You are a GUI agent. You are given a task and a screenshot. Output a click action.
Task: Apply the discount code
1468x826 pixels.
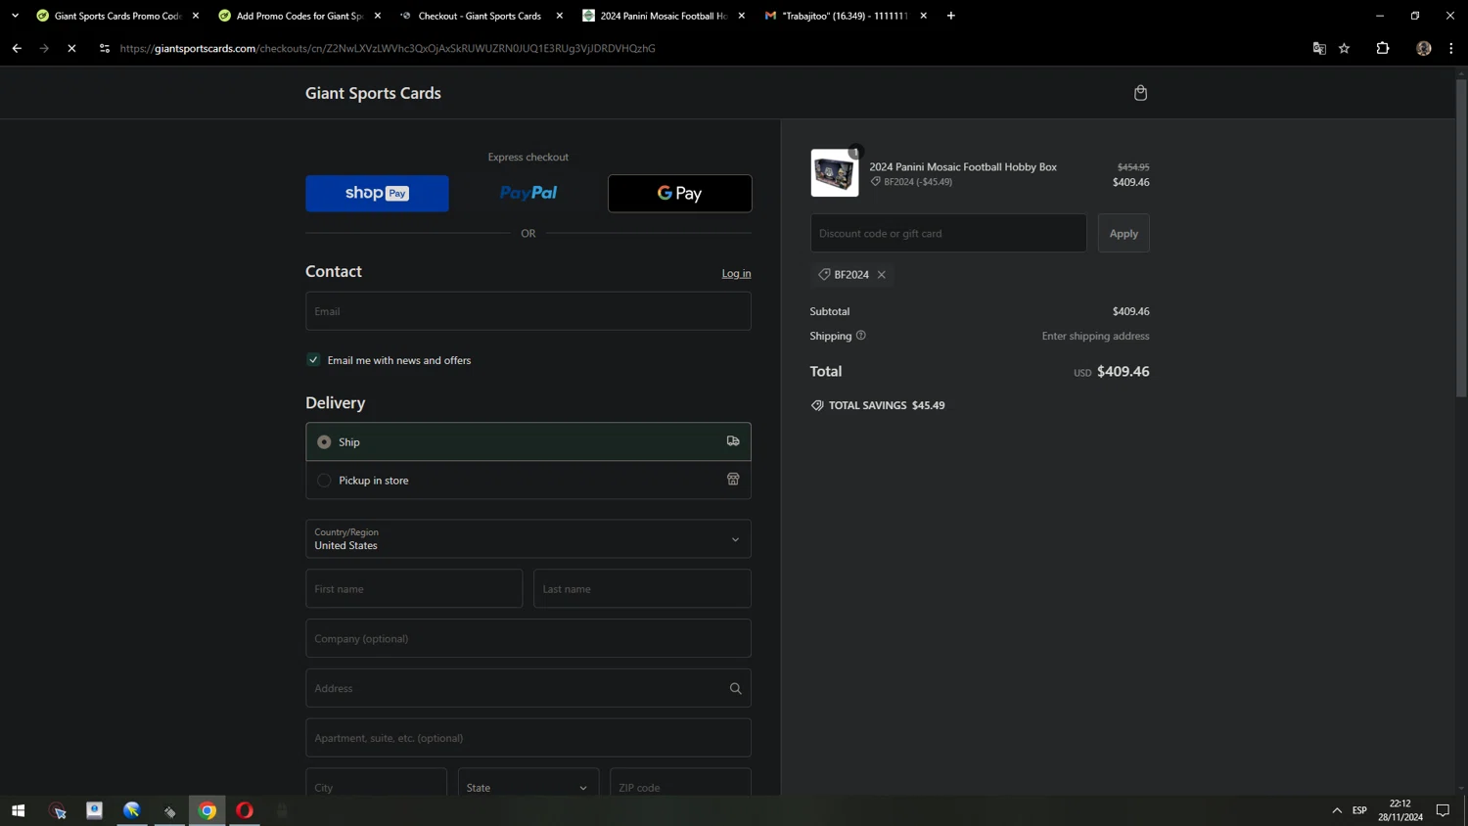pyautogui.click(x=1124, y=233)
